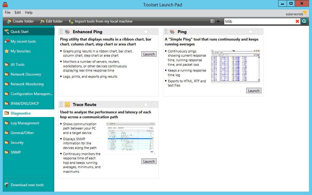Click the Enhanced Ping tool icon
This screenshot has height=195, width=312.
(67, 31)
